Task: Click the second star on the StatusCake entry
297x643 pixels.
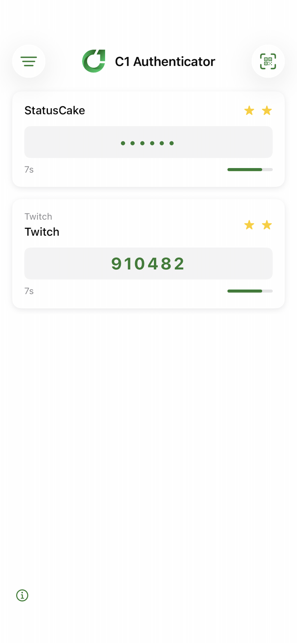Action: (x=267, y=110)
